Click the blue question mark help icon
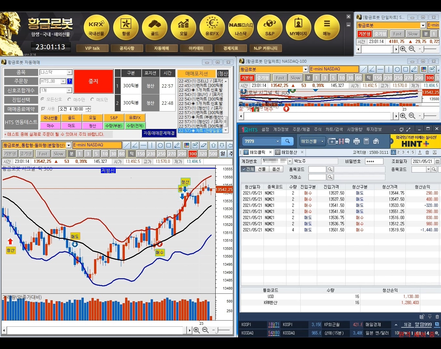The height and width of the screenshot is (349, 441). point(69,81)
